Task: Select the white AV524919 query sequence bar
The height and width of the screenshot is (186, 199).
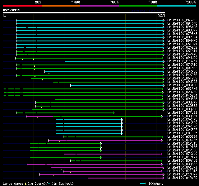Action: [x=84, y=13]
